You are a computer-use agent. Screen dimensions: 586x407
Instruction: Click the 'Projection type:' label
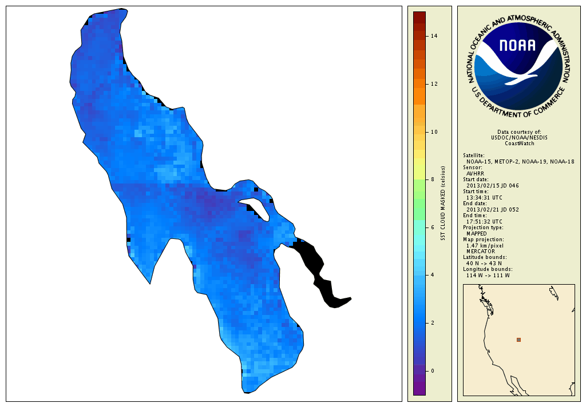point(483,228)
